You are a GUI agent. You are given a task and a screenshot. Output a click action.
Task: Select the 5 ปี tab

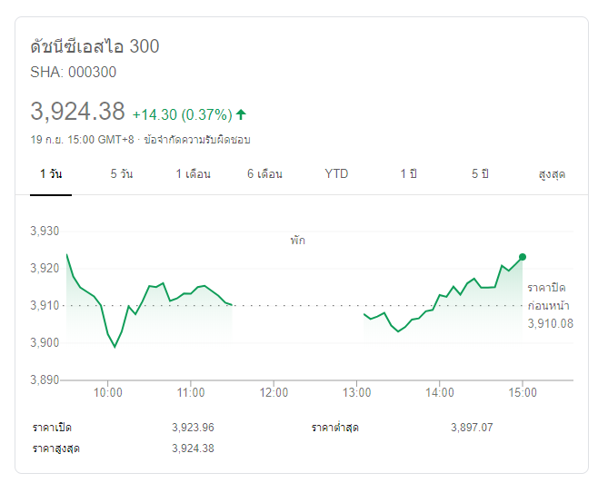(480, 173)
